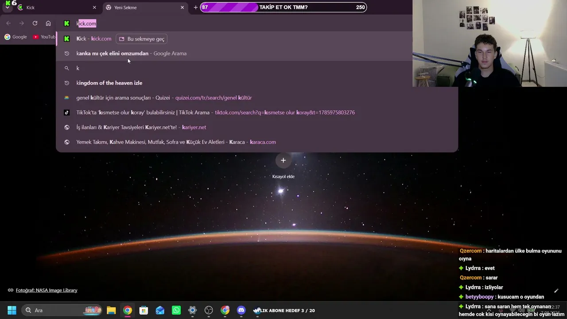Select the plain 'k' search suggestion
The height and width of the screenshot is (319, 567).
pos(257,68)
